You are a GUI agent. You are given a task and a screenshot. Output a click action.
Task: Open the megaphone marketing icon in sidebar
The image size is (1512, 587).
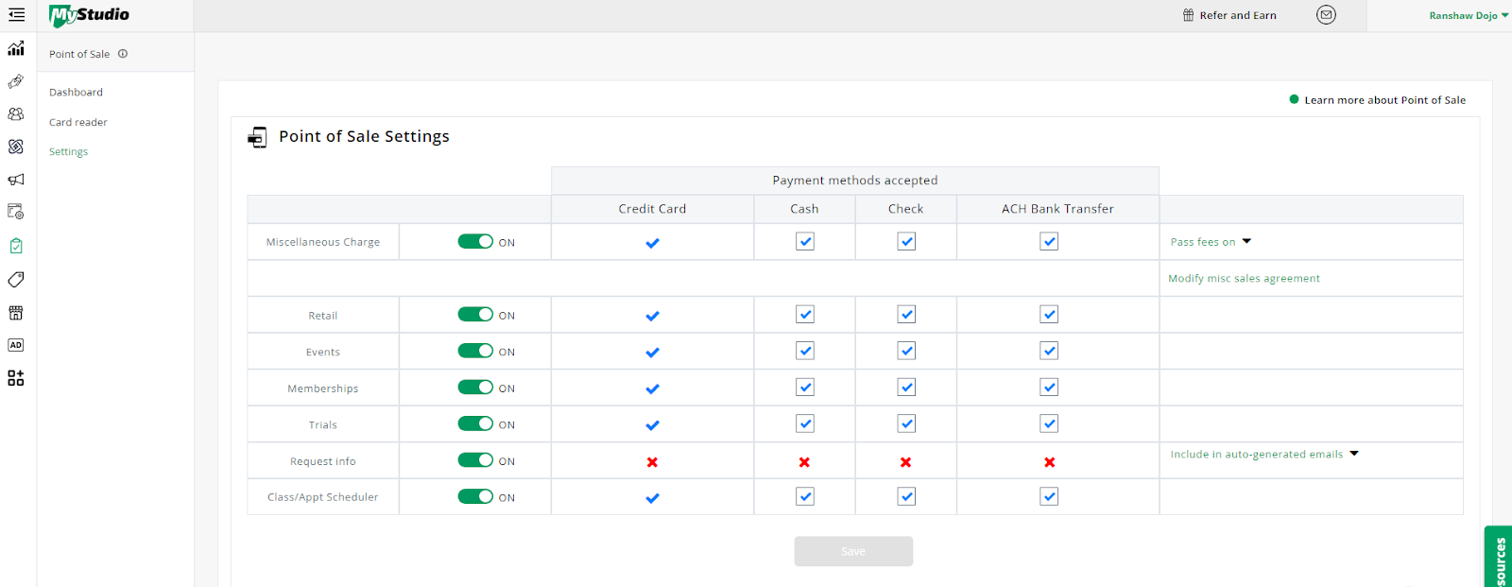16,180
